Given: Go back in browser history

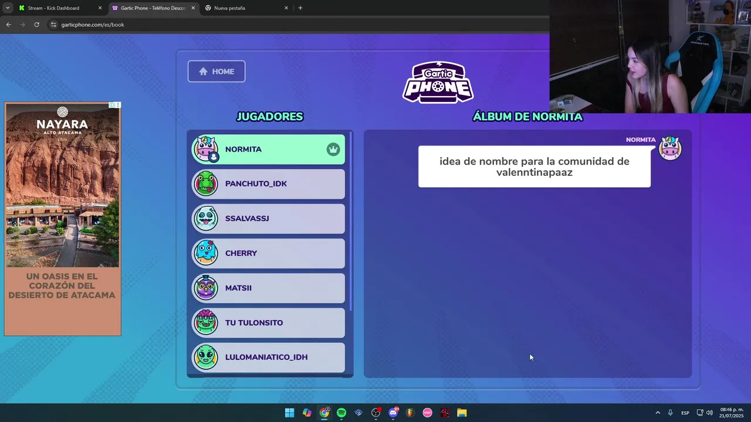Looking at the screenshot, I should (x=8, y=25).
